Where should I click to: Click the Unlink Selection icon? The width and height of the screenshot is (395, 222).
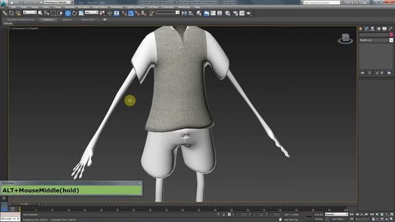pos(11,13)
